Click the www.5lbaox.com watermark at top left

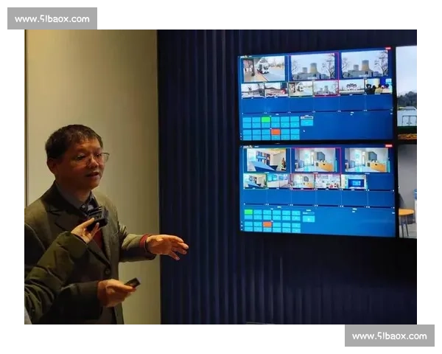pyautogui.click(x=52, y=18)
